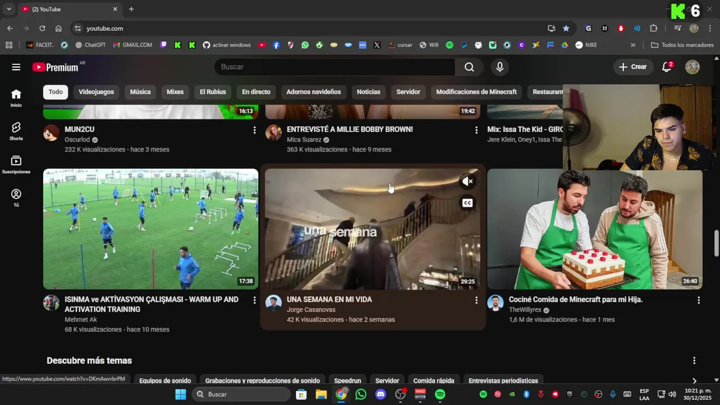Show next topics with right chevron

(x=694, y=381)
